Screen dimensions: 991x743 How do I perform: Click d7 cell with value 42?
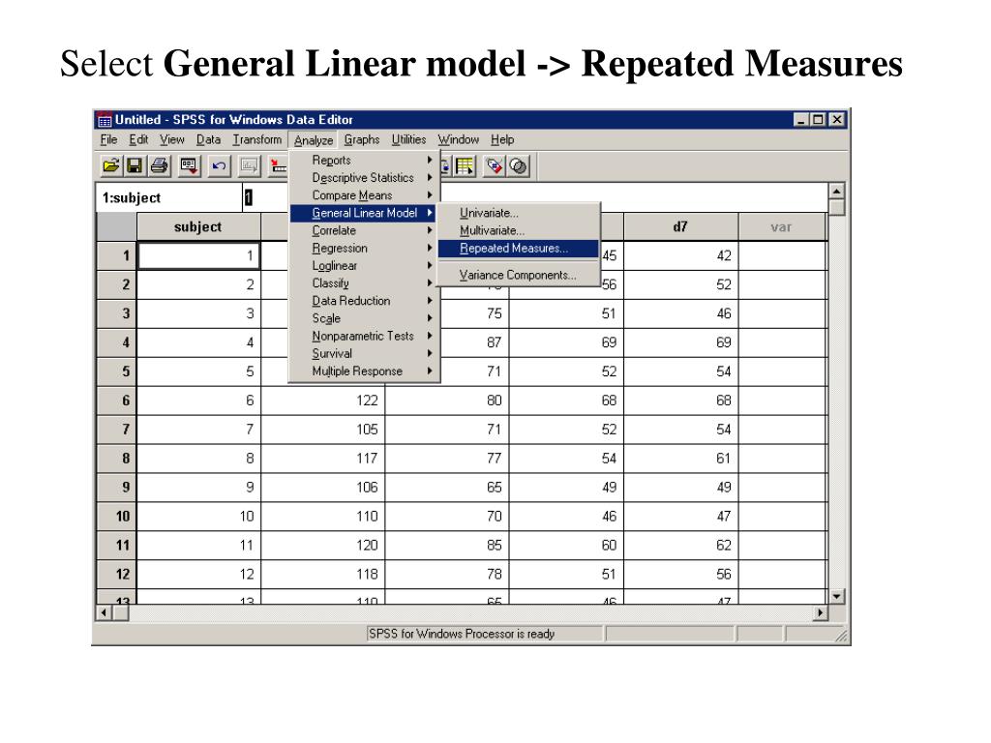pos(680,255)
